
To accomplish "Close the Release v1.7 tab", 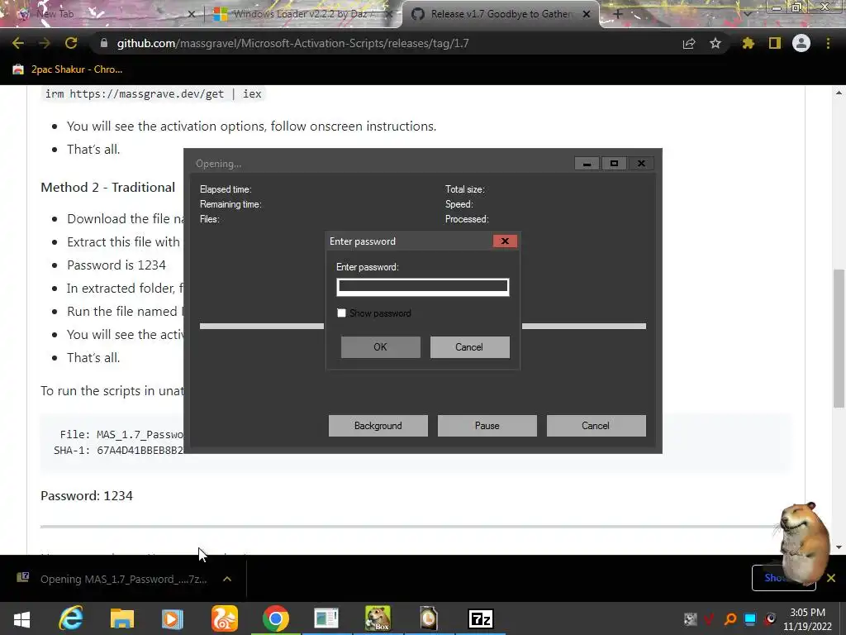I will (x=587, y=14).
